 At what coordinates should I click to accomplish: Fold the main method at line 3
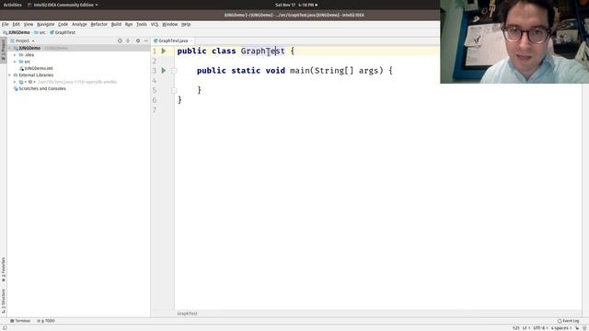174,71
